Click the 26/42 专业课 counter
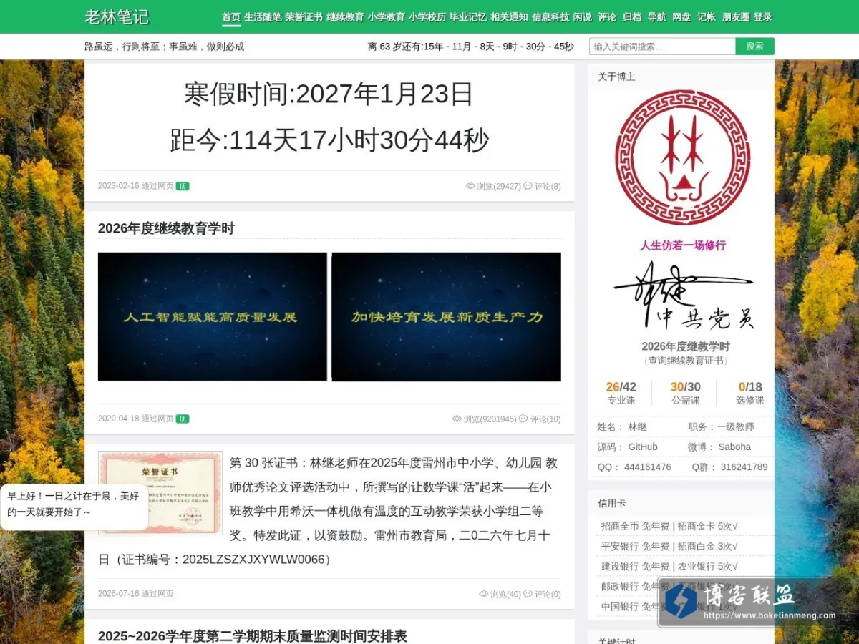Viewport: 859px width, 644px height. 621,393
